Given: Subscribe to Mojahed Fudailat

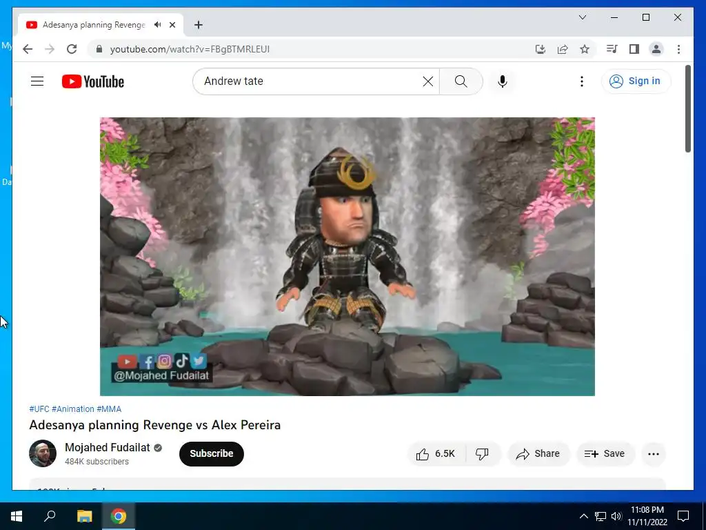Looking at the screenshot, I should click(x=212, y=454).
